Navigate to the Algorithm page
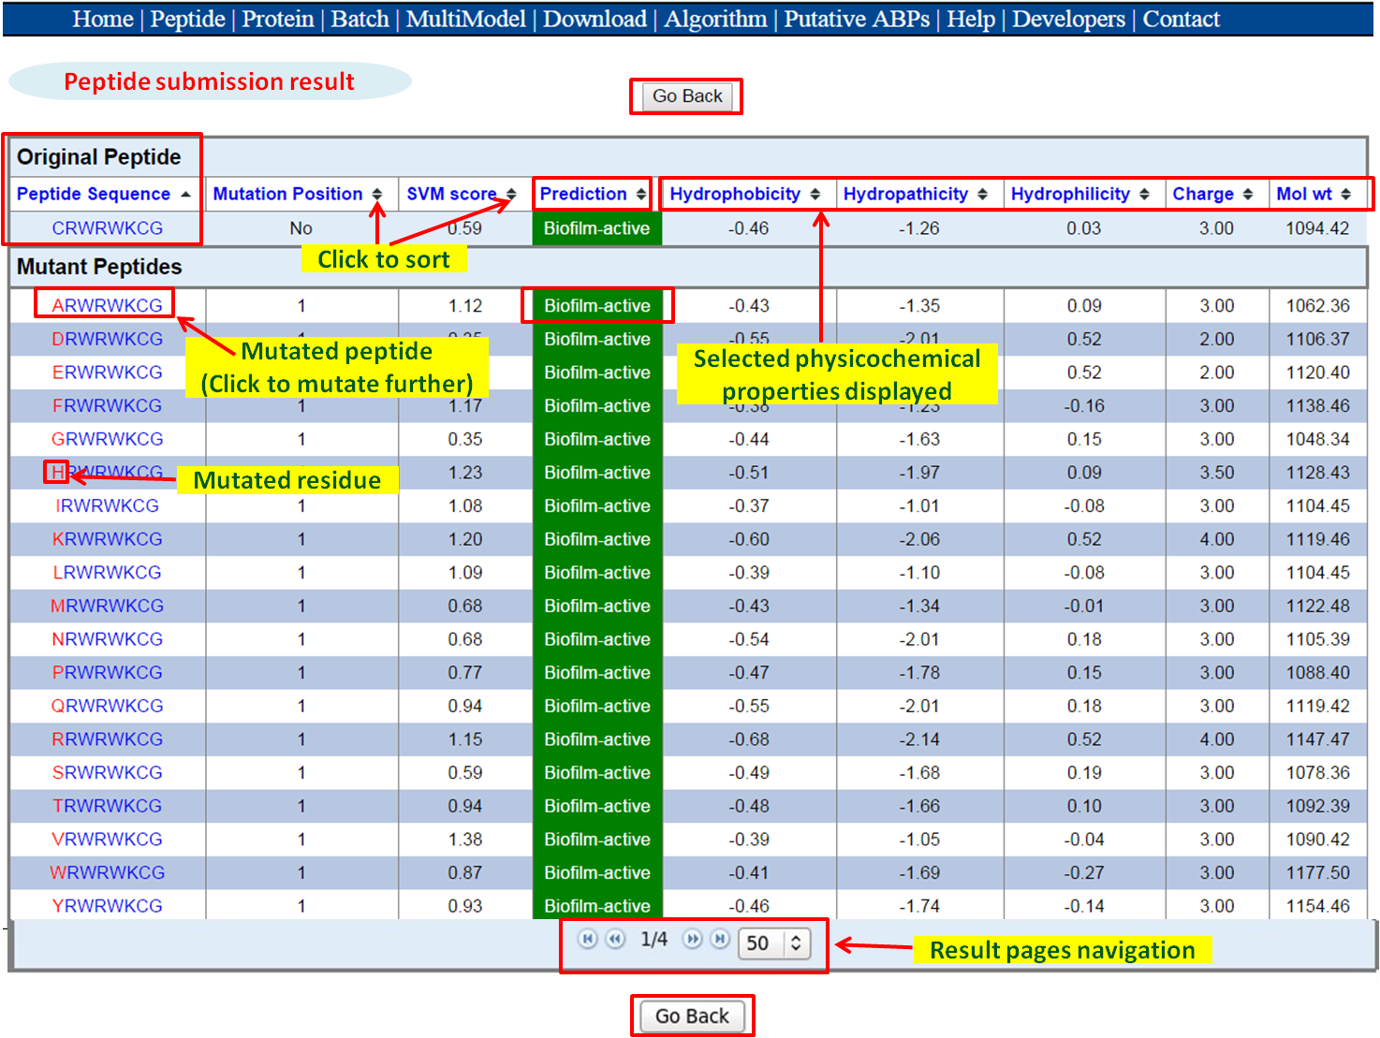This screenshot has height=1038, width=1380. click(714, 19)
